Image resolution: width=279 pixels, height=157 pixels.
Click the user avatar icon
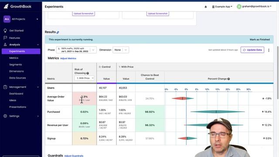[239, 7]
